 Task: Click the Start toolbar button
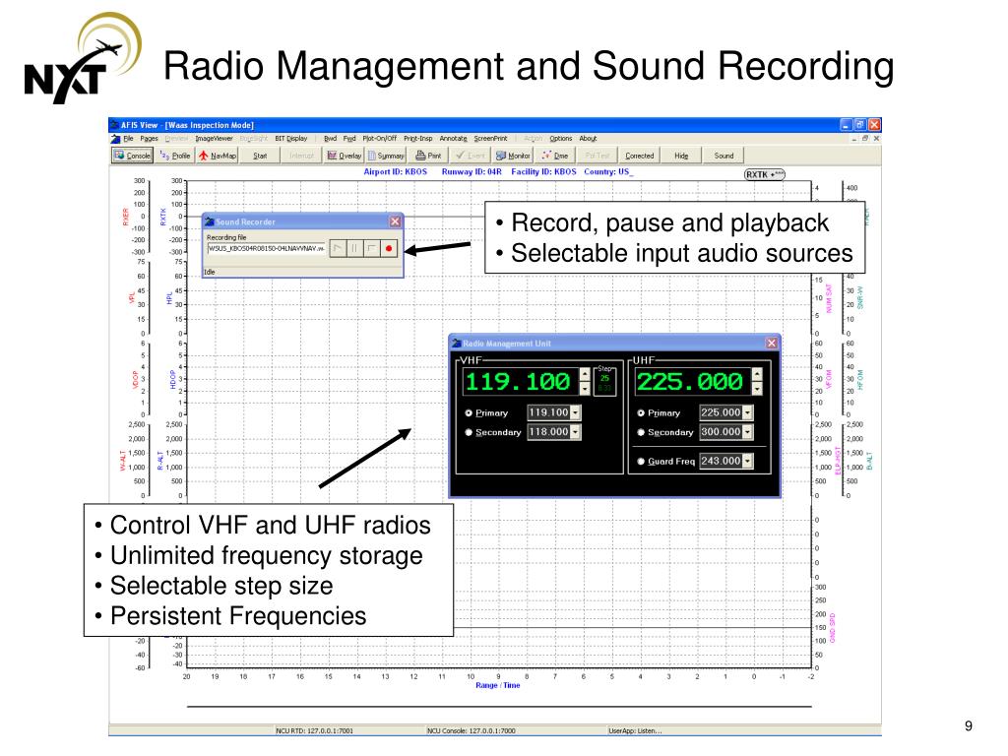(260, 156)
